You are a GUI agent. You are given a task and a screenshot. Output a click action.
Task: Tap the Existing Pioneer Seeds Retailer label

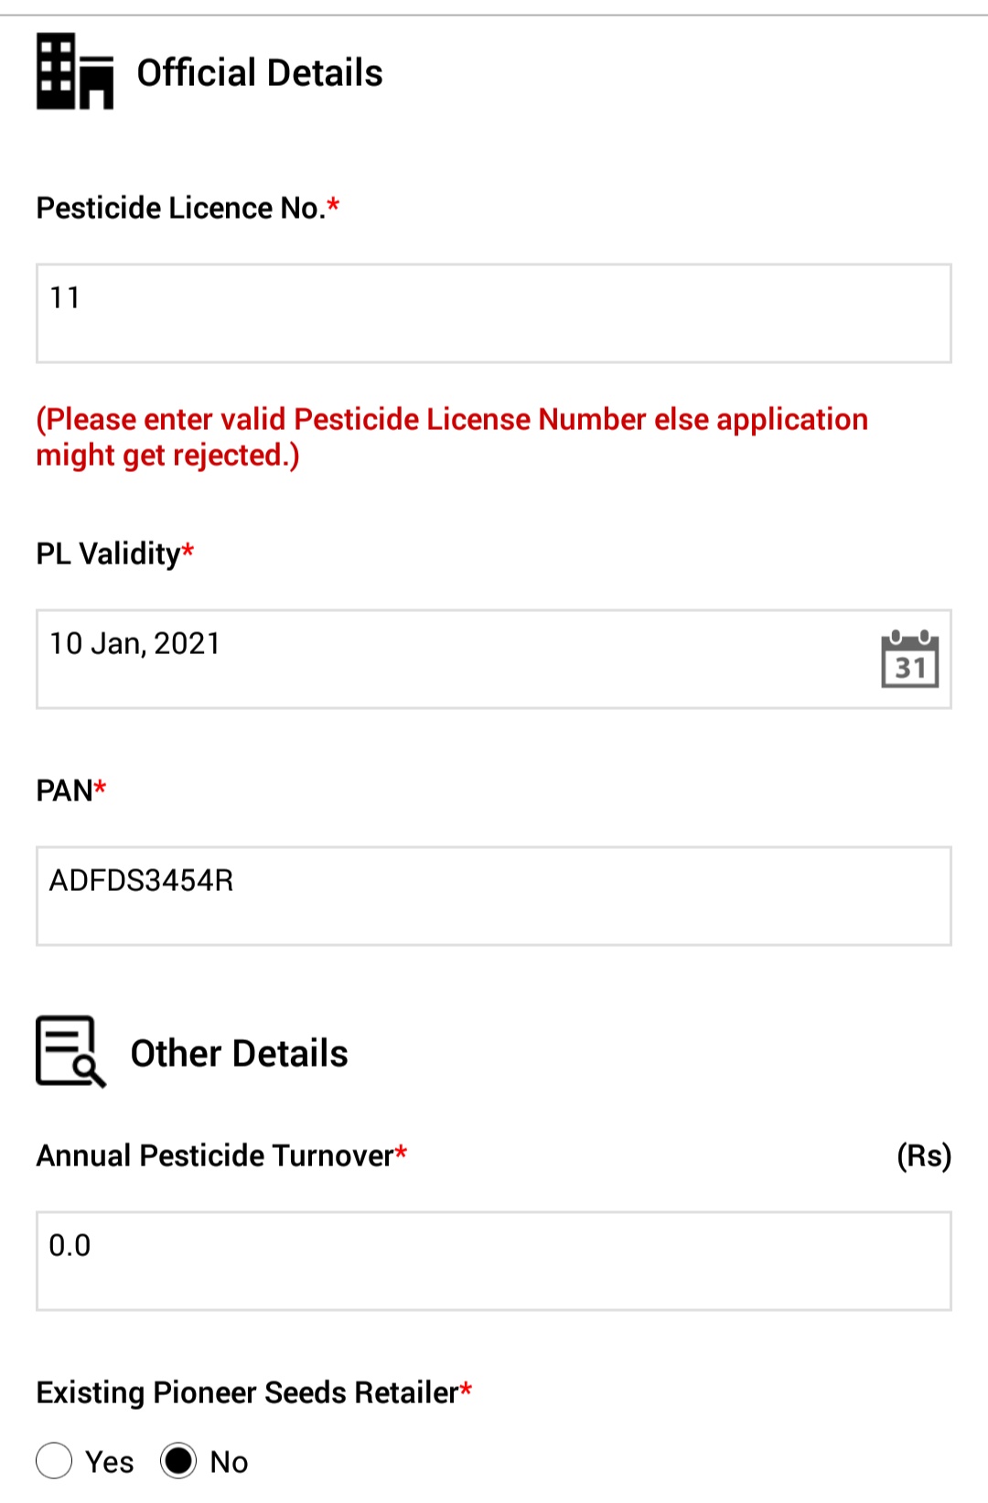(254, 1392)
